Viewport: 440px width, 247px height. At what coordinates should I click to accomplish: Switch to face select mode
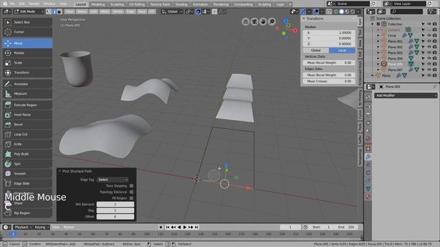(59, 12)
